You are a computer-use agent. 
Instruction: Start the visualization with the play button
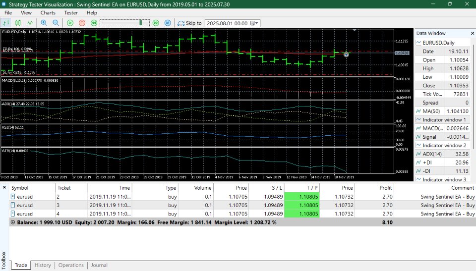[x=70, y=23]
